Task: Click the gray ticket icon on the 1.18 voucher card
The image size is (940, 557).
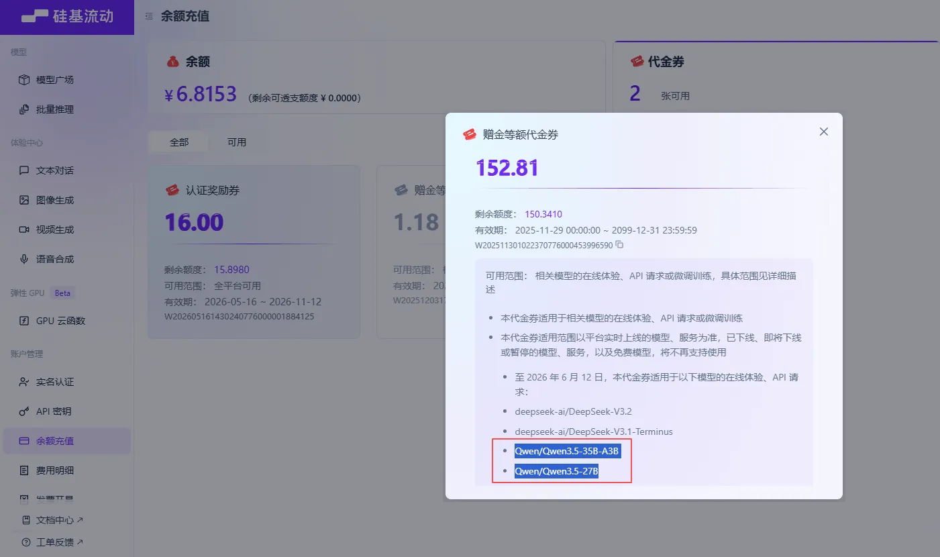Action: pyautogui.click(x=401, y=191)
